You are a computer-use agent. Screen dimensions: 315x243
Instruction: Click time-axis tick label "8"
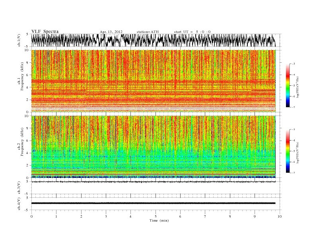click(x=230, y=216)
